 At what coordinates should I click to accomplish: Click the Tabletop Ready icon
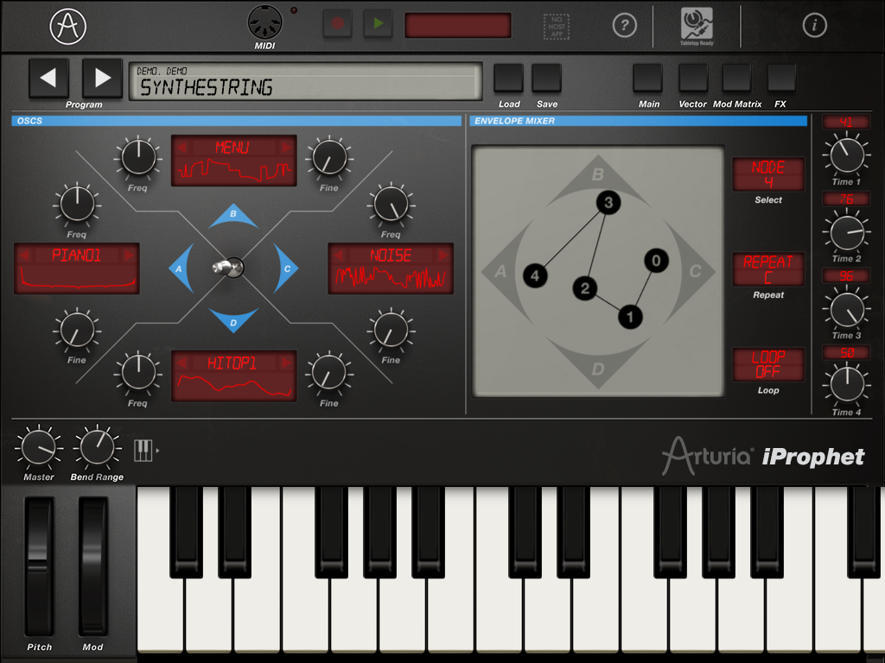[x=697, y=26]
